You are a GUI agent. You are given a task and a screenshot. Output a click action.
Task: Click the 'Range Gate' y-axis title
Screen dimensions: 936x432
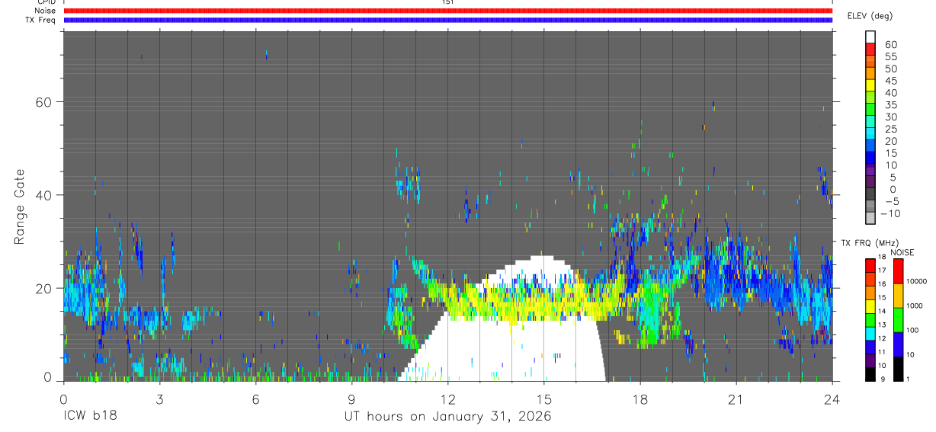click(21, 206)
